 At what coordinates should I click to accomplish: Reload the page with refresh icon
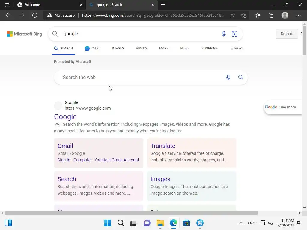35,15
